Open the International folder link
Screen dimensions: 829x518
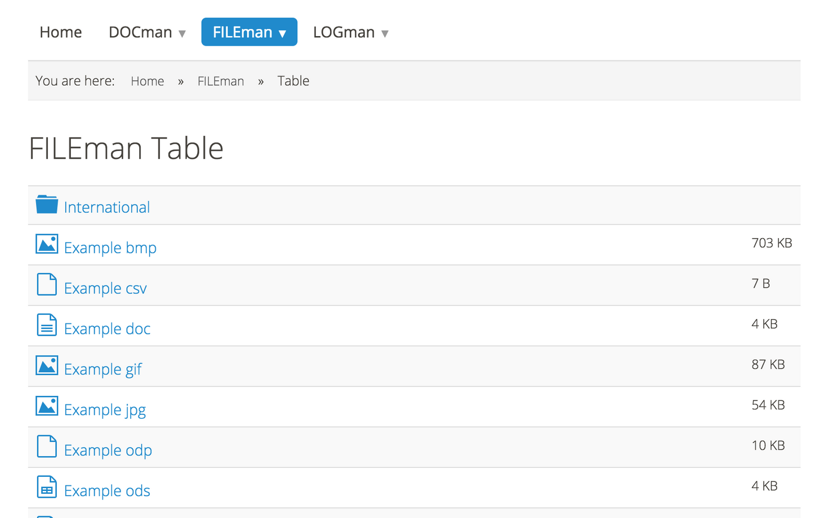click(106, 207)
